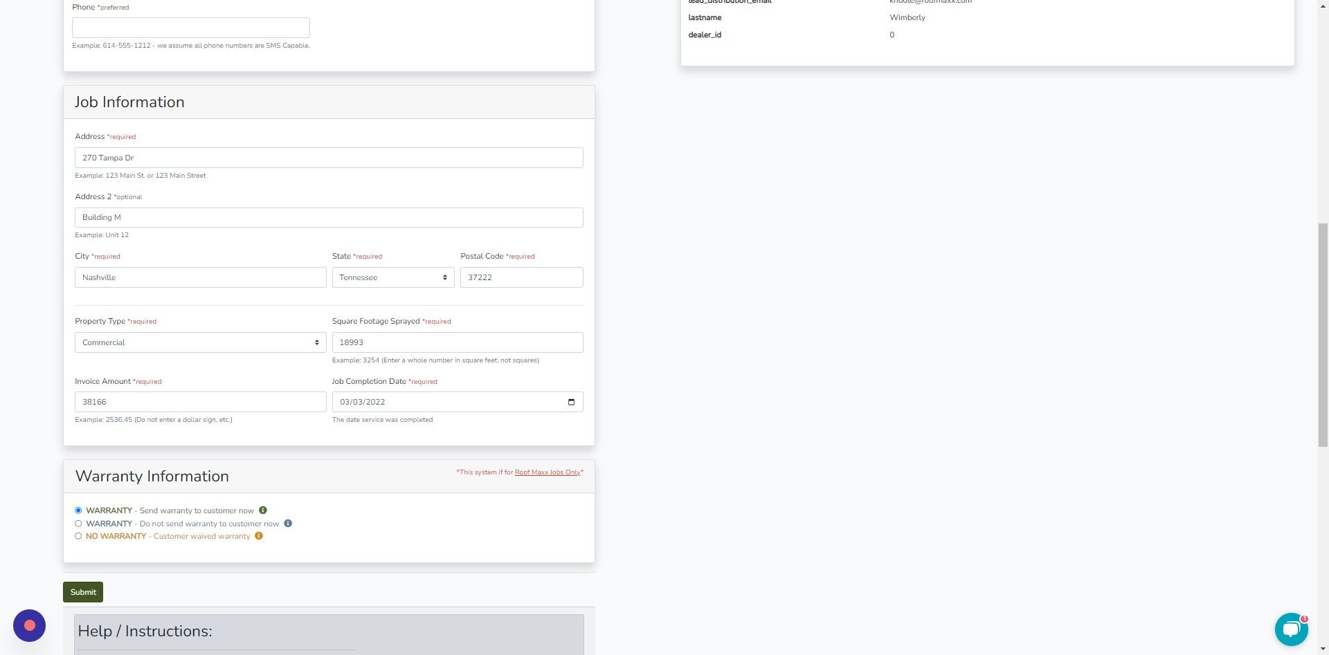The width and height of the screenshot is (1329, 655).
Task: Select WARRANTY do not send now option
Action: click(78, 524)
